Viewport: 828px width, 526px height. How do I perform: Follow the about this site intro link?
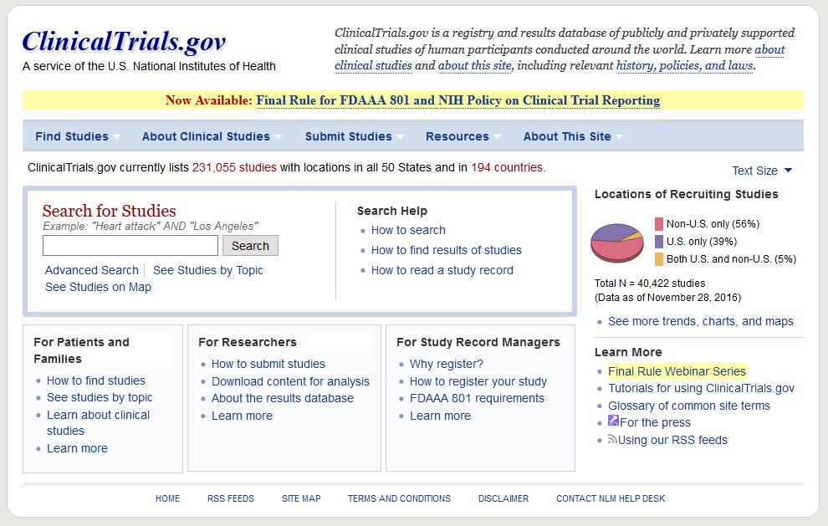click(x=475, y=65)
